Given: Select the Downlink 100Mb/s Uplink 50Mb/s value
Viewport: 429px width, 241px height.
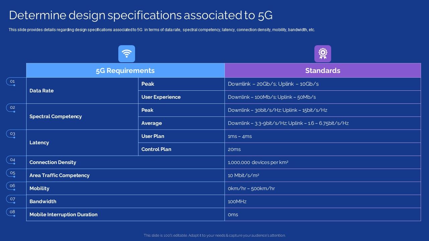Looking at the screenshot, I should [272, 97].
